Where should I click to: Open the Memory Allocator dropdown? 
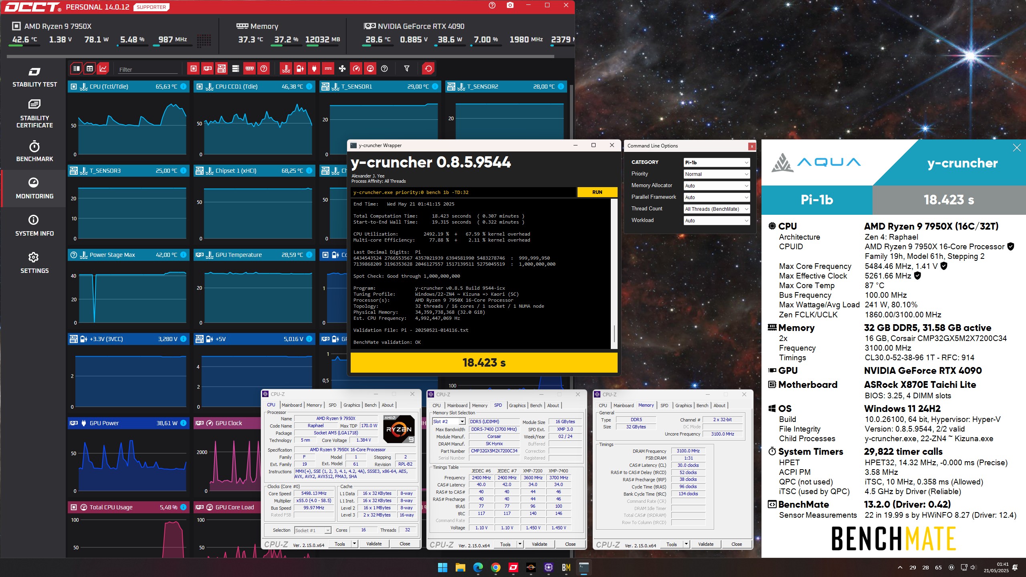coord(717,186)
